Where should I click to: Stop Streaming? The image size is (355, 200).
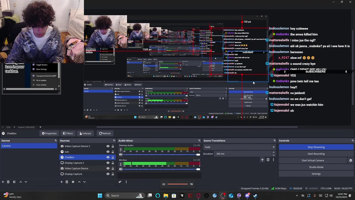point(316,147)
